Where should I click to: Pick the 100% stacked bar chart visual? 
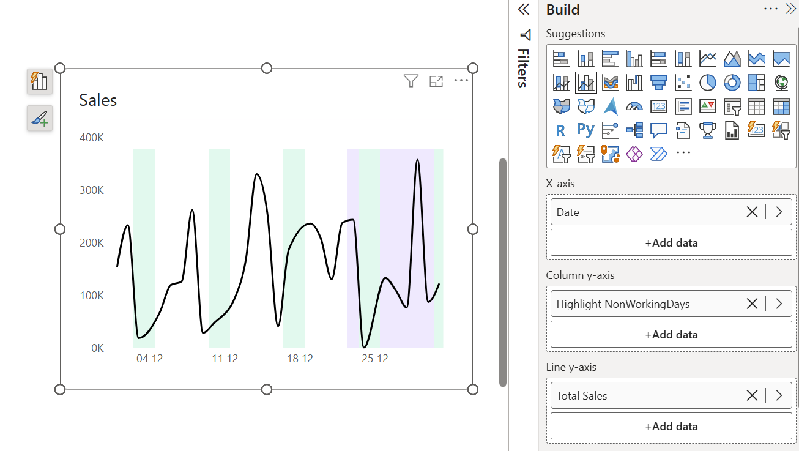(x=659, y=59)
